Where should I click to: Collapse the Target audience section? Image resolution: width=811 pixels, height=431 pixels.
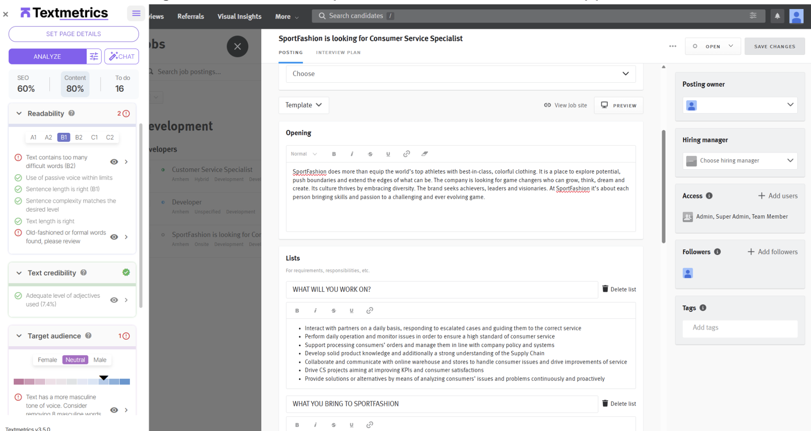19,336
